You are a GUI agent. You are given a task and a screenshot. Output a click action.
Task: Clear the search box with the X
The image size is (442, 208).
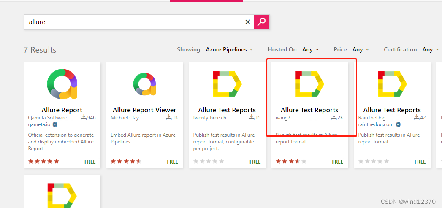point(248,22)
